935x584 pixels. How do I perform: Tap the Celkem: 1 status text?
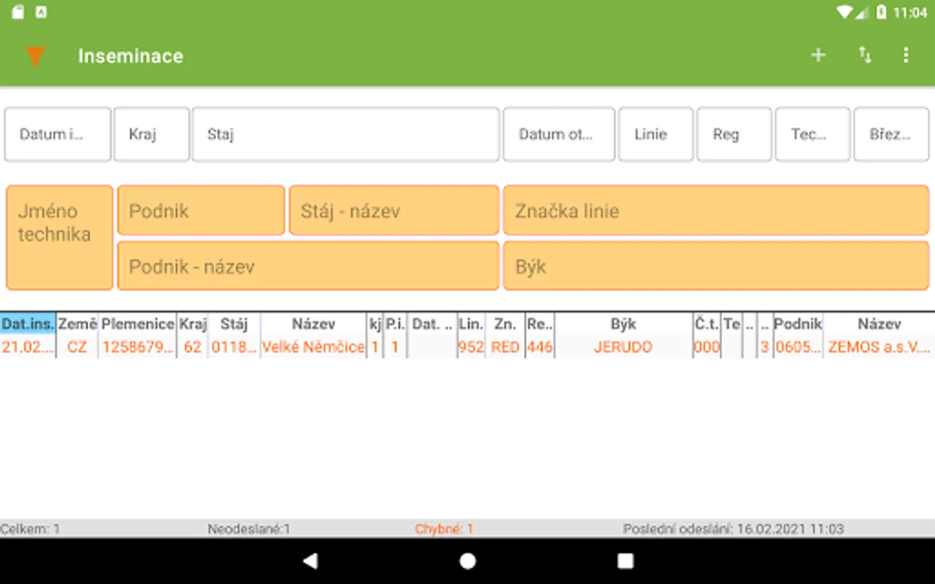[30, 529]
